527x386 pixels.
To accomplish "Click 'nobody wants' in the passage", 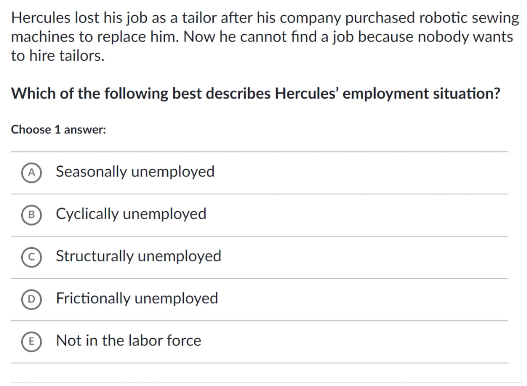I will tap(465, 37).
